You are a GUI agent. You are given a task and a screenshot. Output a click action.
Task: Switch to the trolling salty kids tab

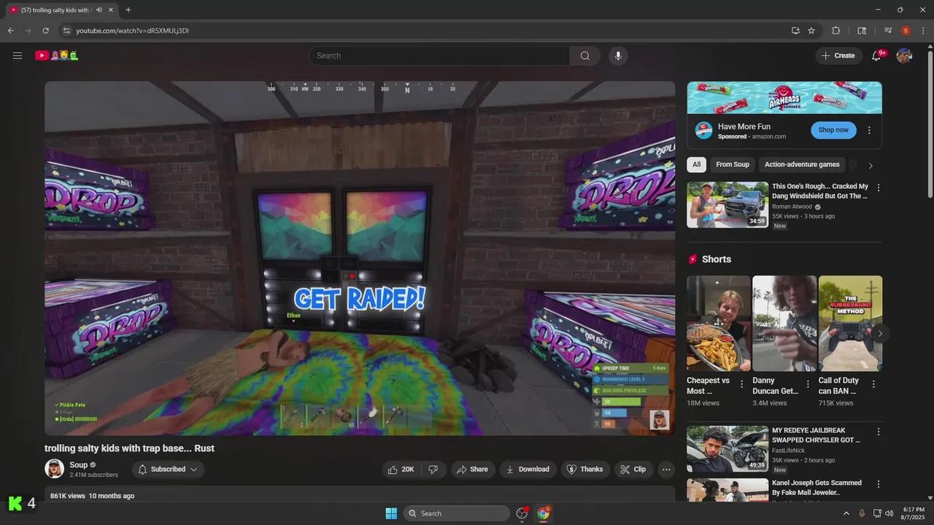[x=55, y=10]
